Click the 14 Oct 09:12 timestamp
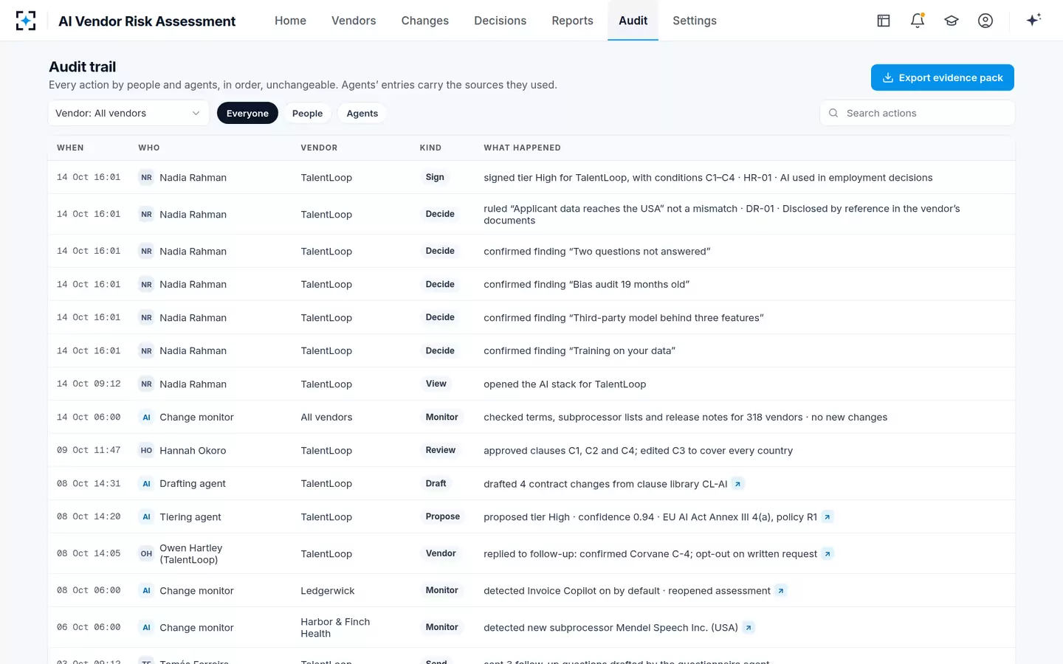The image size is (1063, 664). [89, 384]
